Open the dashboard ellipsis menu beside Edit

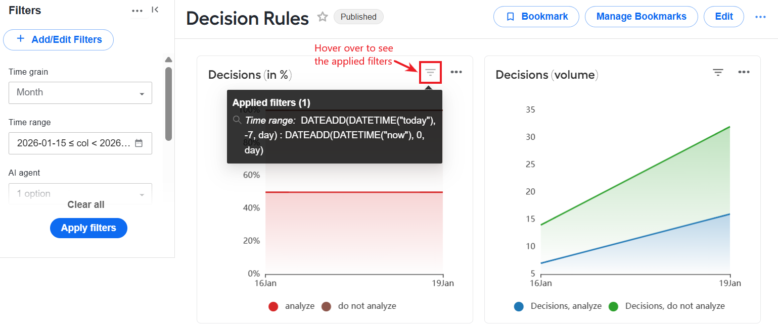click(x=760, y=17)
